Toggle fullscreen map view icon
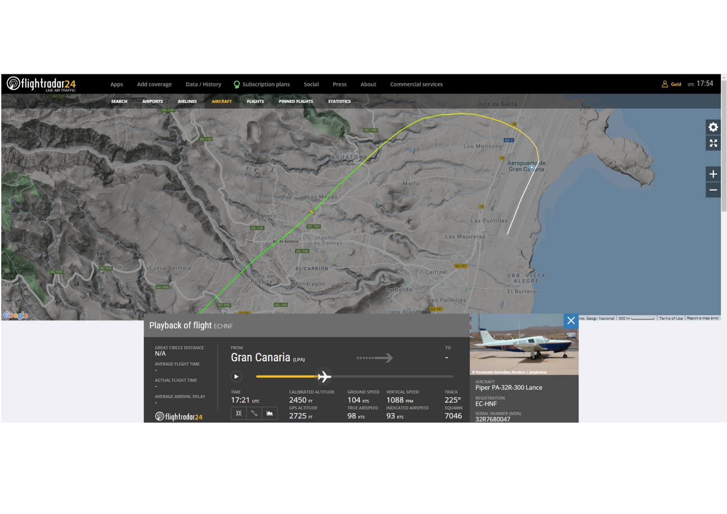This screenshot has height=514, width=727. tap(713, 143)
